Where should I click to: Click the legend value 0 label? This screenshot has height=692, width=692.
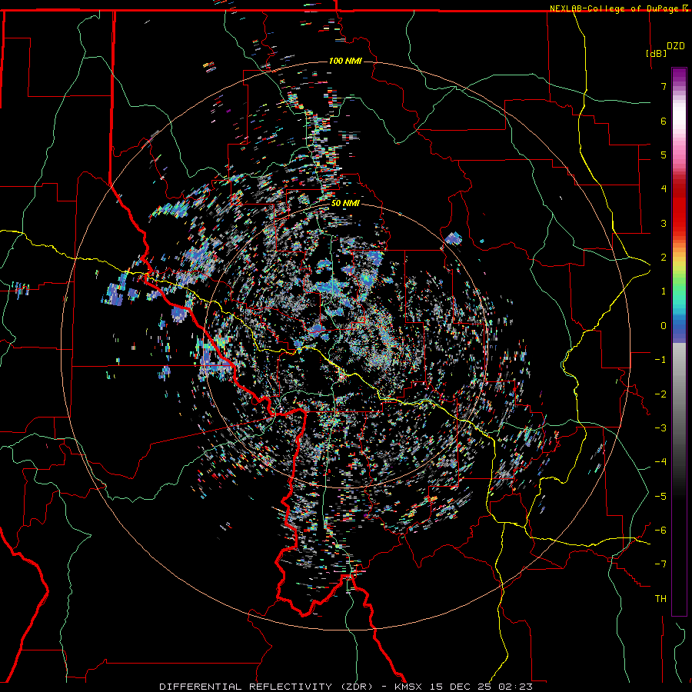tap(664, 326)
